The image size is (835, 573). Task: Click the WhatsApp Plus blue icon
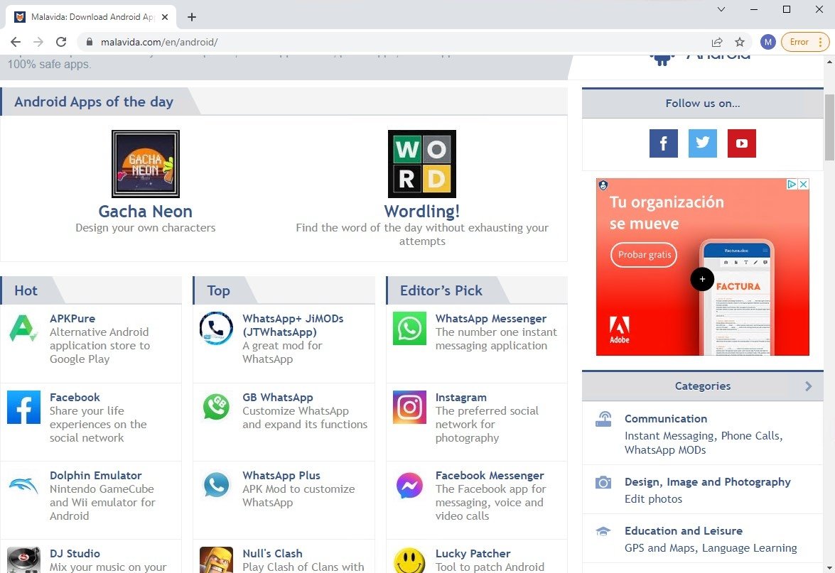click(216, 485)
